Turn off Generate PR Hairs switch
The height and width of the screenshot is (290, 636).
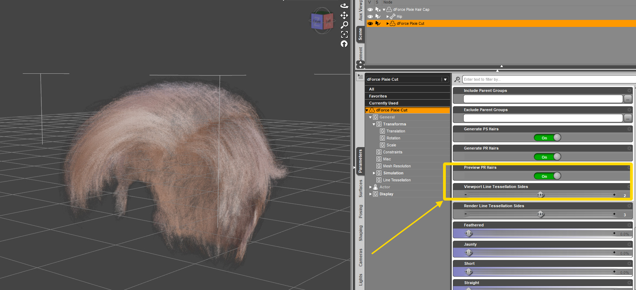547,157
